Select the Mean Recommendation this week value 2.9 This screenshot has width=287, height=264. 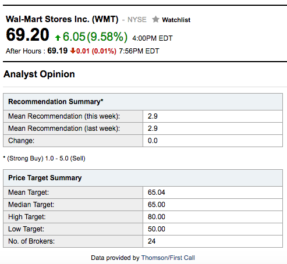click(153, 116)
